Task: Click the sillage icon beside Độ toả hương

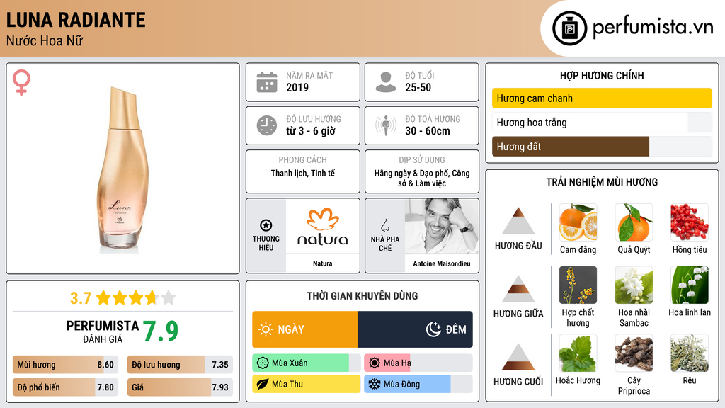Action: click(386, 125)
